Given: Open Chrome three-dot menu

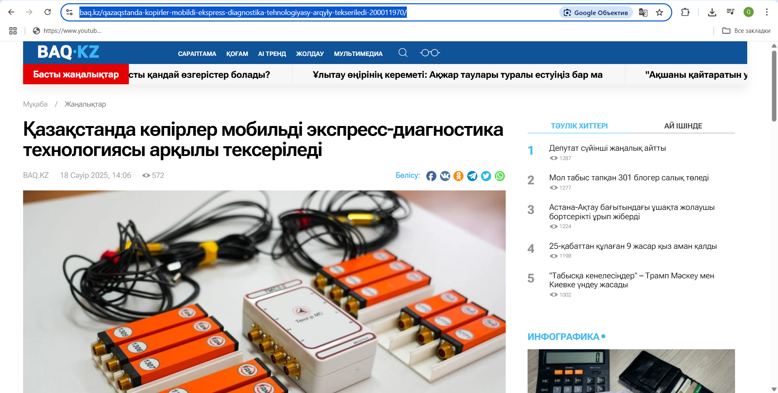Looking at the screenshot, I should pyautogui.click(x=767, y=12).
